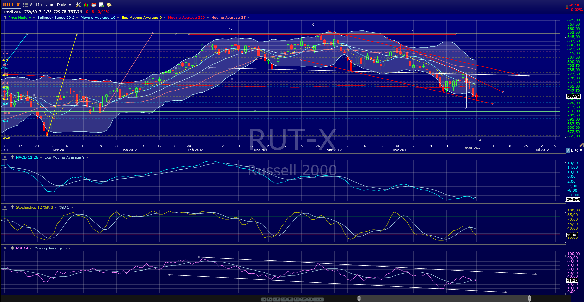Open the Daily timeframe dropdown
The image size is (584, 302).
click(x=64, y=5)
